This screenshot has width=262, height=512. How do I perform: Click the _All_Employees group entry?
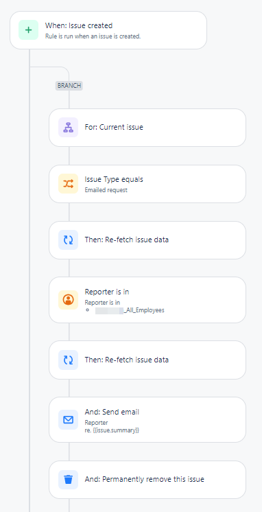pos(130,310)
